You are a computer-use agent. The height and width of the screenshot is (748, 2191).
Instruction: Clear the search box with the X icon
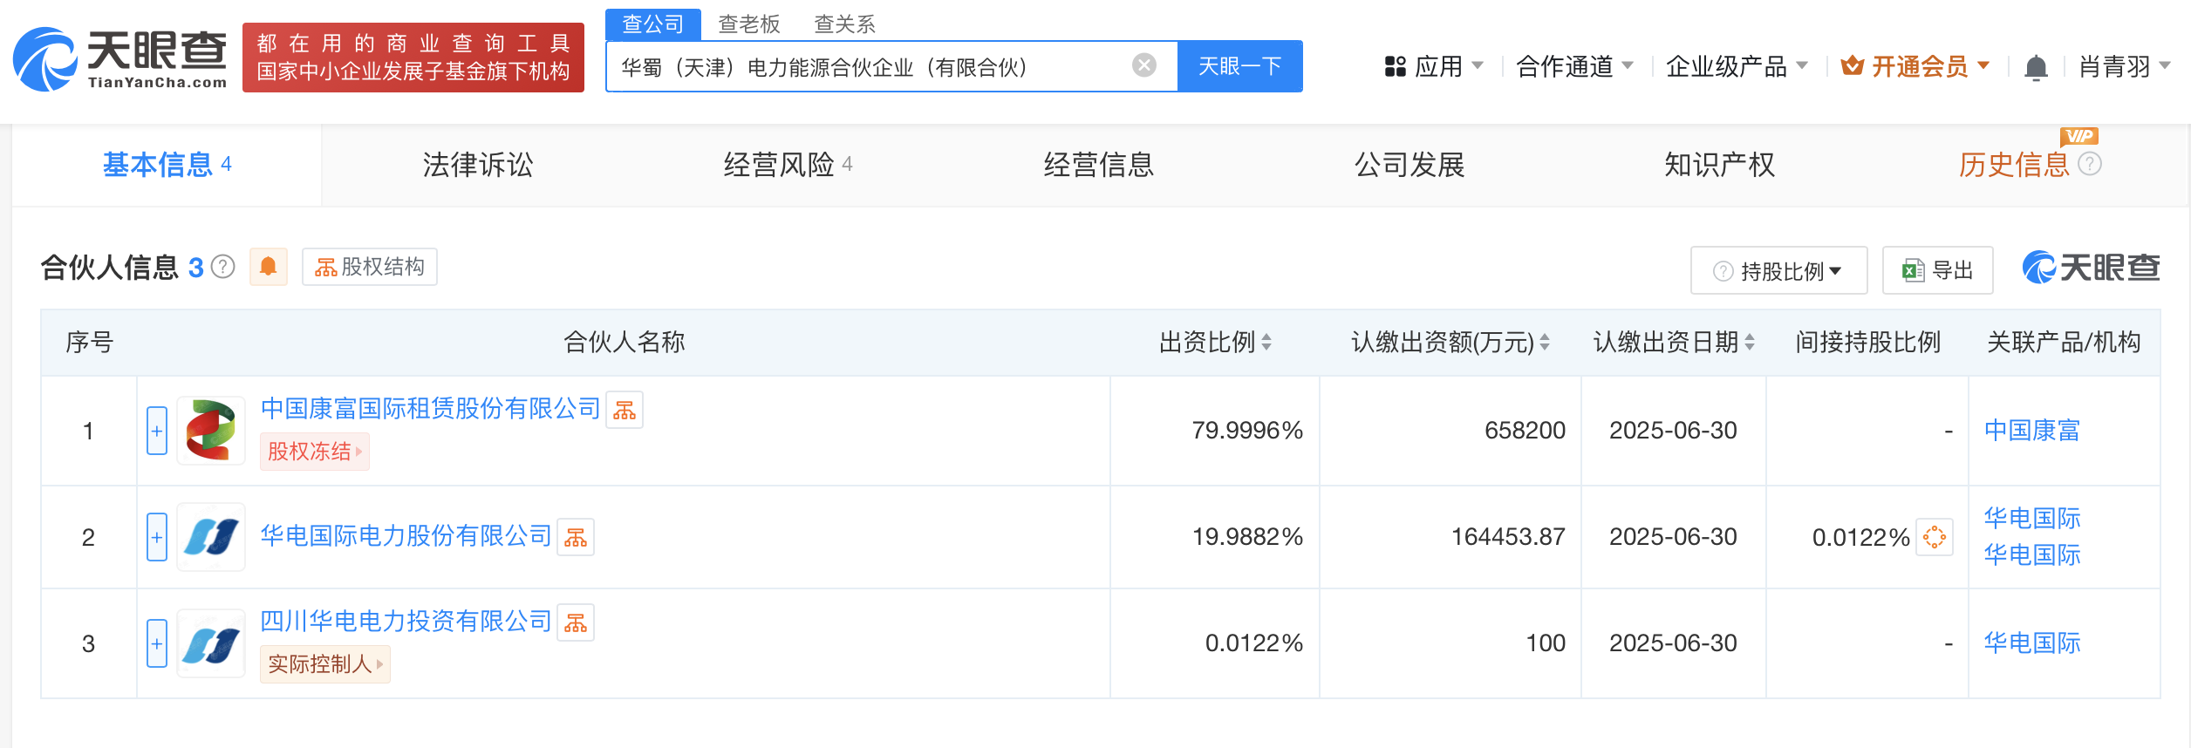pos(1143,65)
